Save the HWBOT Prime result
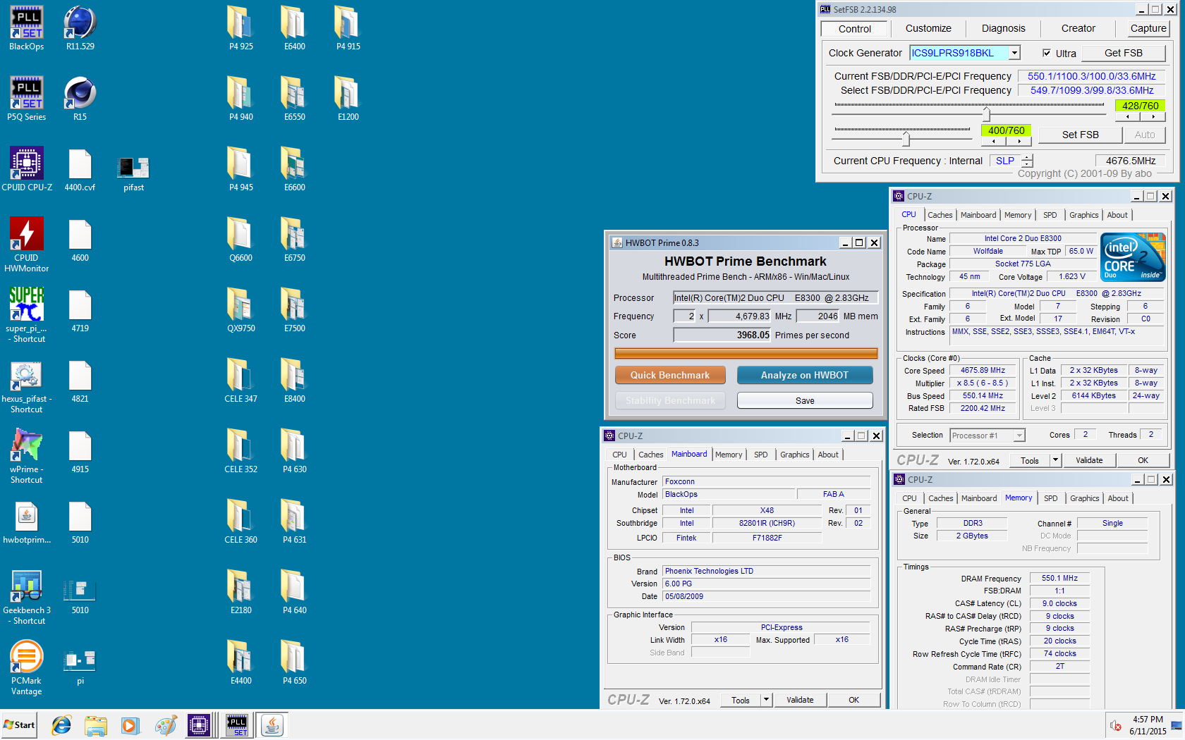 [804, 400]
